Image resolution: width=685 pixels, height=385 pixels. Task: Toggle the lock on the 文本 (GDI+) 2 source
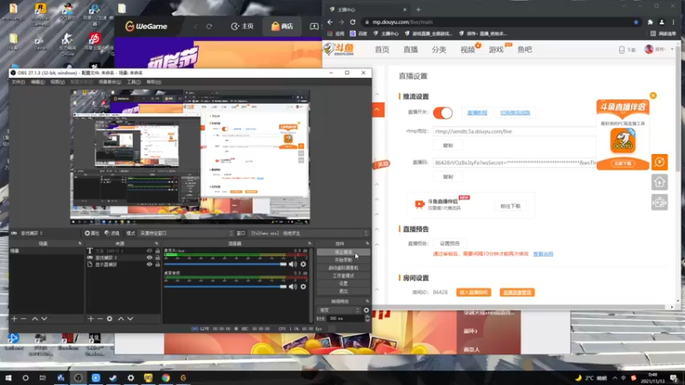pos(158,251)
